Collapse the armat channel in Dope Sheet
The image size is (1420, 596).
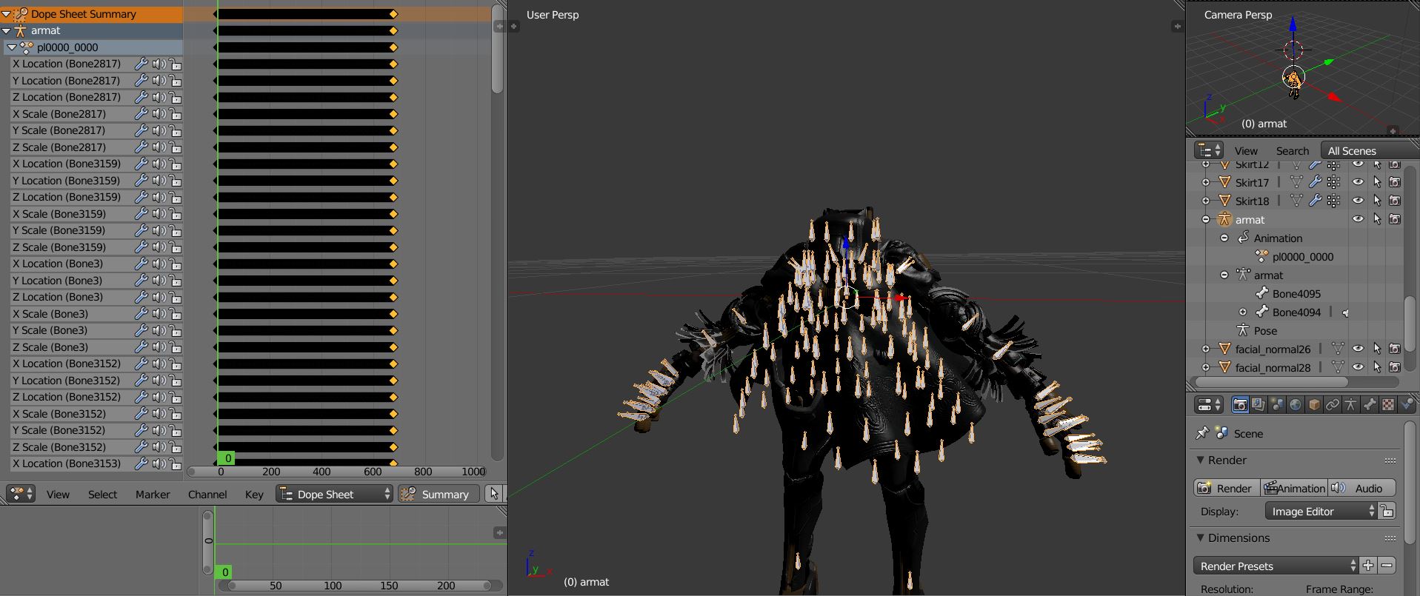click(x=6, y=30)
